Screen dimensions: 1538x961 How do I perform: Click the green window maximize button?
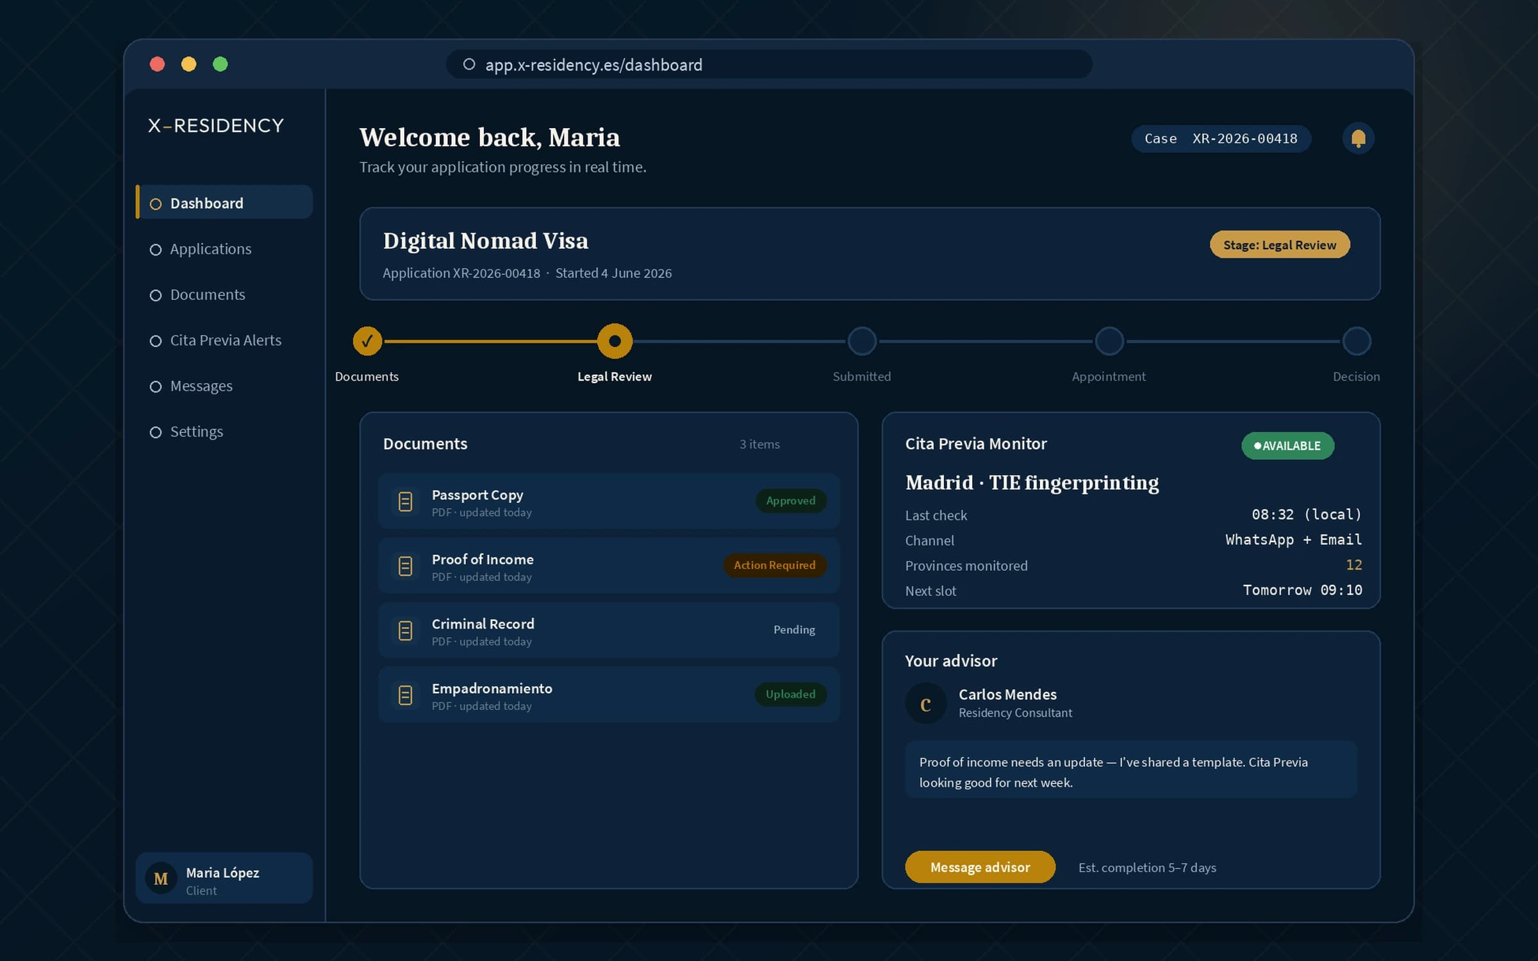tap(220, 64)
